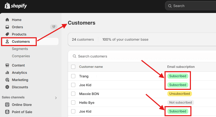Go to Analytics
This screenshot has width=216, height=117.
click(19, 72)
